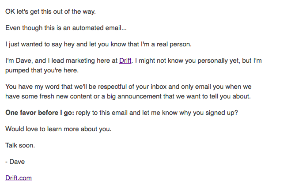291x193 pixels.
Task: Click the "Talk soon." line
Action: [x=20, y=145]
